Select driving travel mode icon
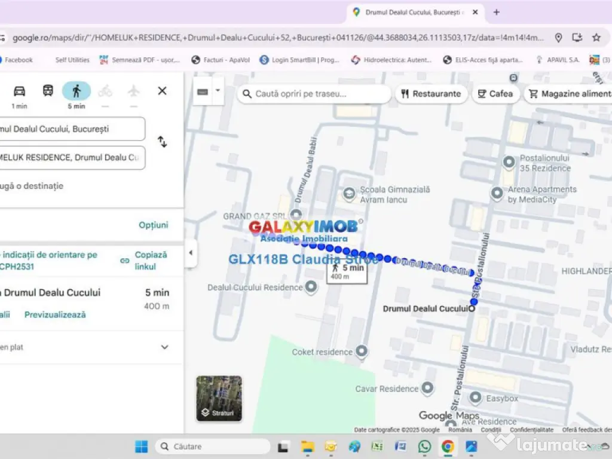This screenshot has width=612, height=459. [20, 91]
